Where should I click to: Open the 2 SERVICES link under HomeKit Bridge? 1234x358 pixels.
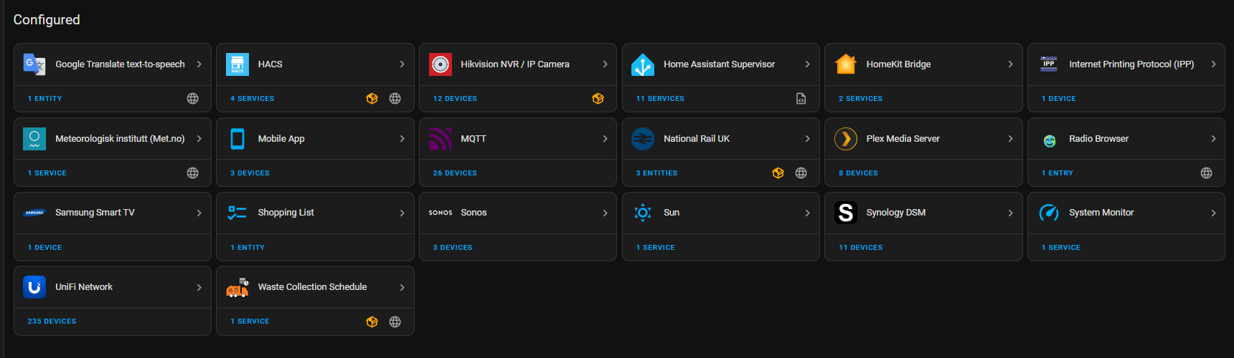[860, 99]
